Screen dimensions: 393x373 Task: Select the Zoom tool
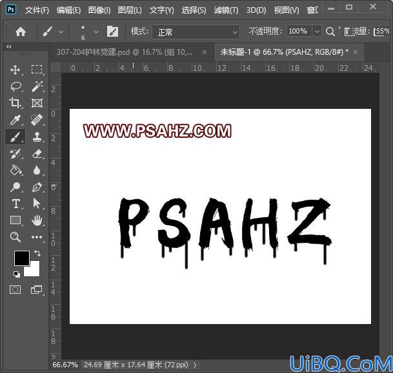pos(15,237)
